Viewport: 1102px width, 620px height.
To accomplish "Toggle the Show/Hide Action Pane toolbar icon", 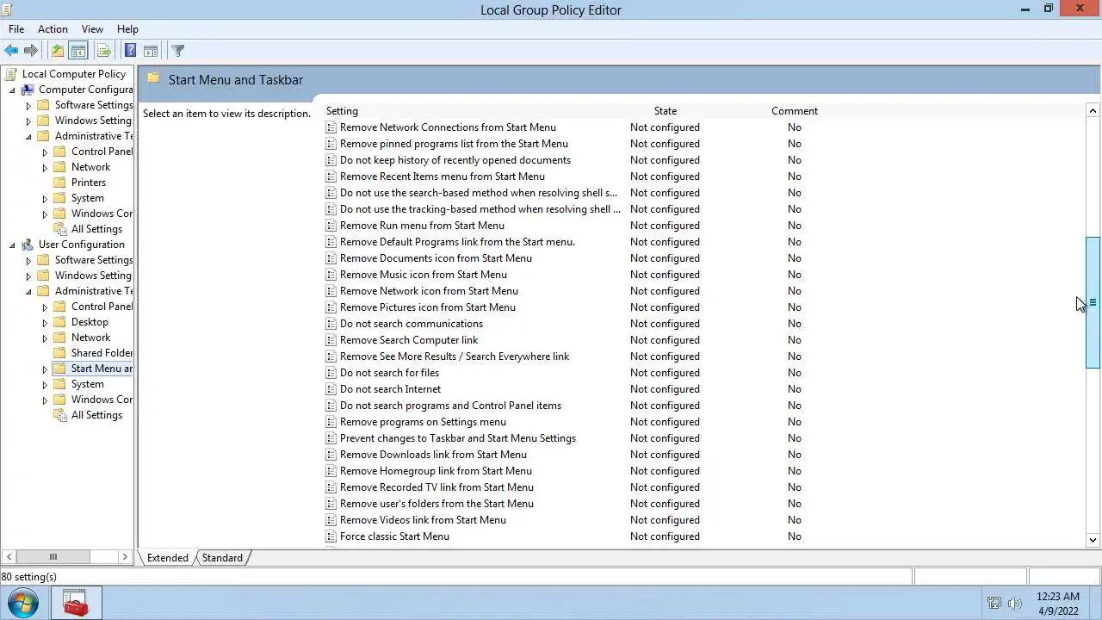I will (x=151, y=51).
